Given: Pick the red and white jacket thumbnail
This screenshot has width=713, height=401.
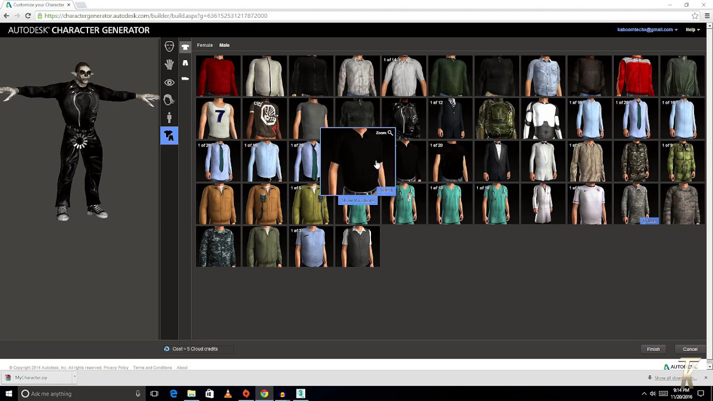Looking at the screenshot, I should pos(636,76).
